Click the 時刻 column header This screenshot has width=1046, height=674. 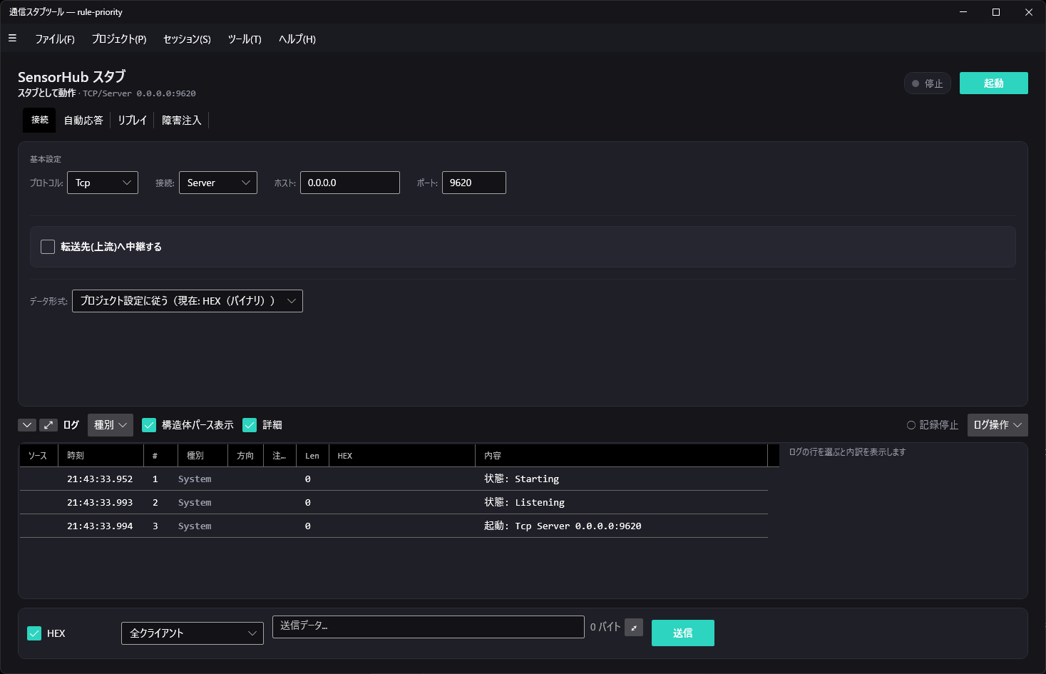click(101, 456)
